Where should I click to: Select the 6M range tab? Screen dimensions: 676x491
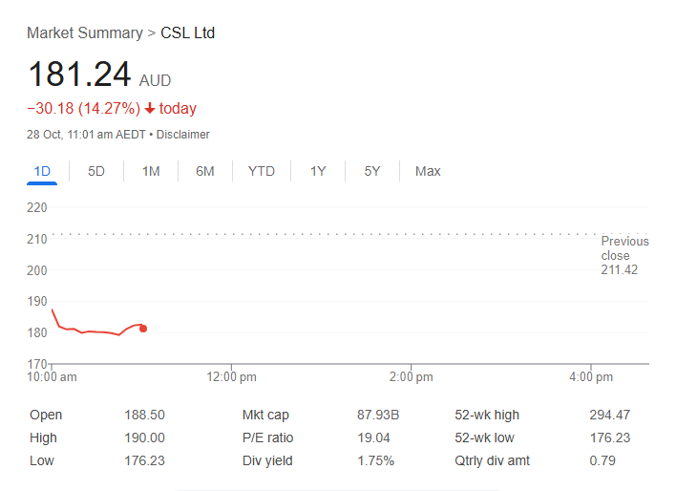pyautogui.click(x=205, y=171)
